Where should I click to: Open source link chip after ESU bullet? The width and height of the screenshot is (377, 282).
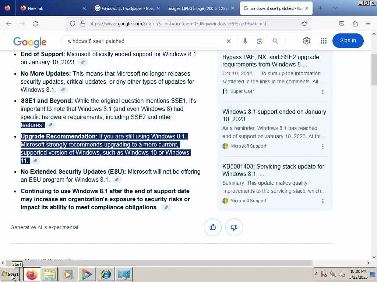tap(117, 180)
